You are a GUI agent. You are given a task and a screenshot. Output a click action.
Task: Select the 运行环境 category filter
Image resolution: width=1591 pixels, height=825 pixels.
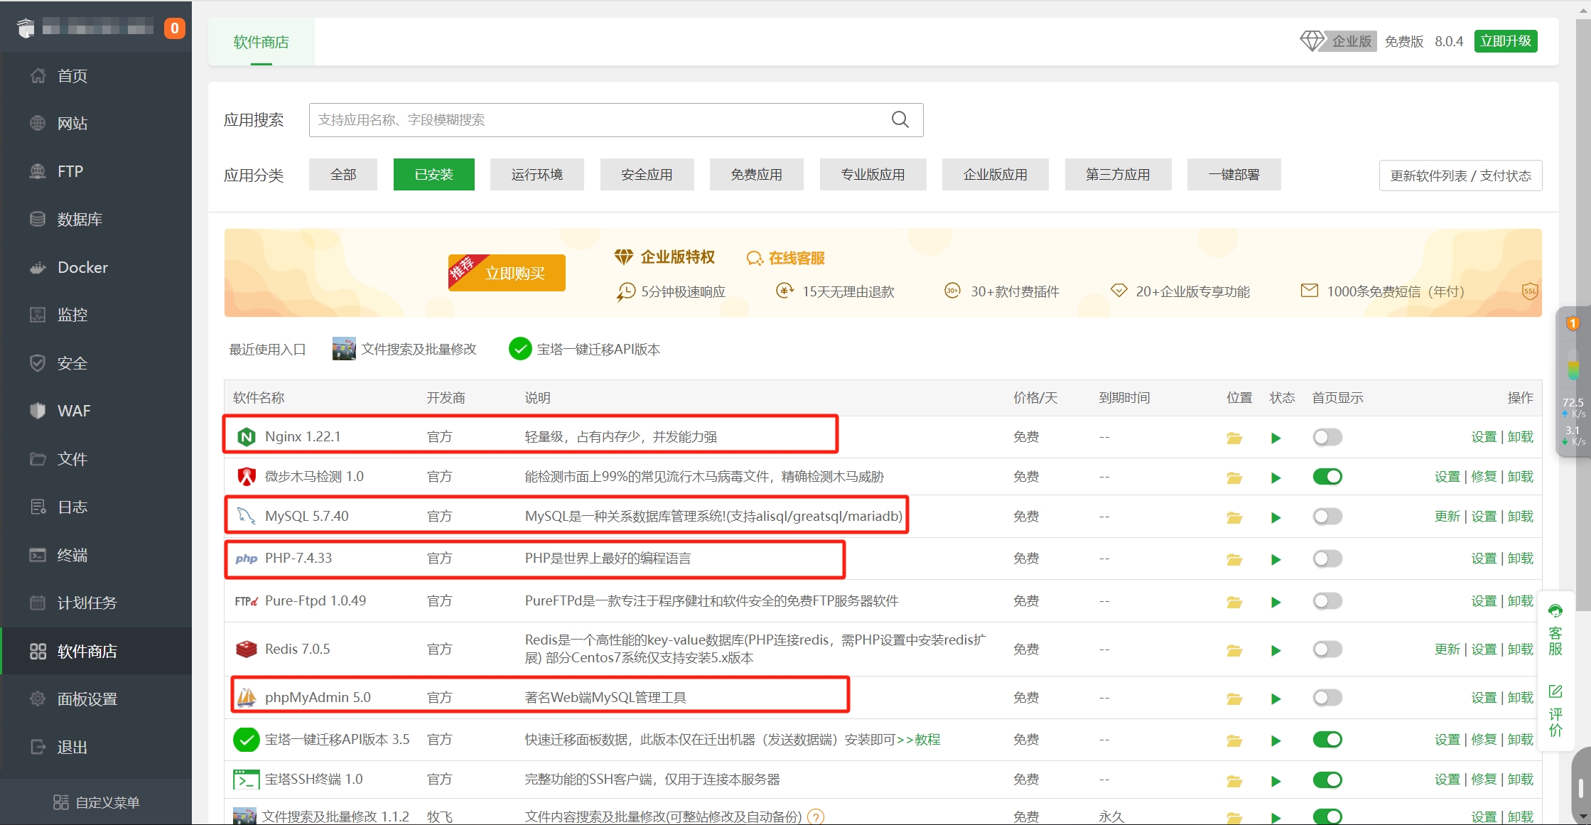coord(537,174)
